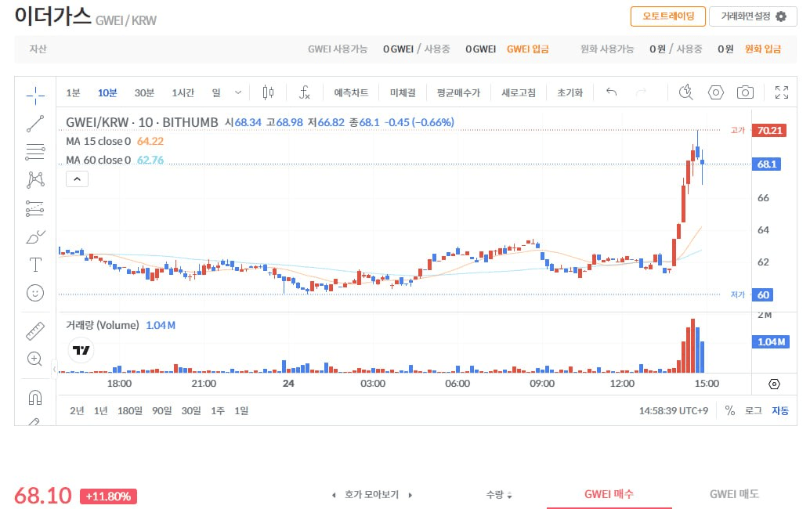Click the GWEI 입금 deposit link
The image size is (810, 509).
(x=527, y=49)
